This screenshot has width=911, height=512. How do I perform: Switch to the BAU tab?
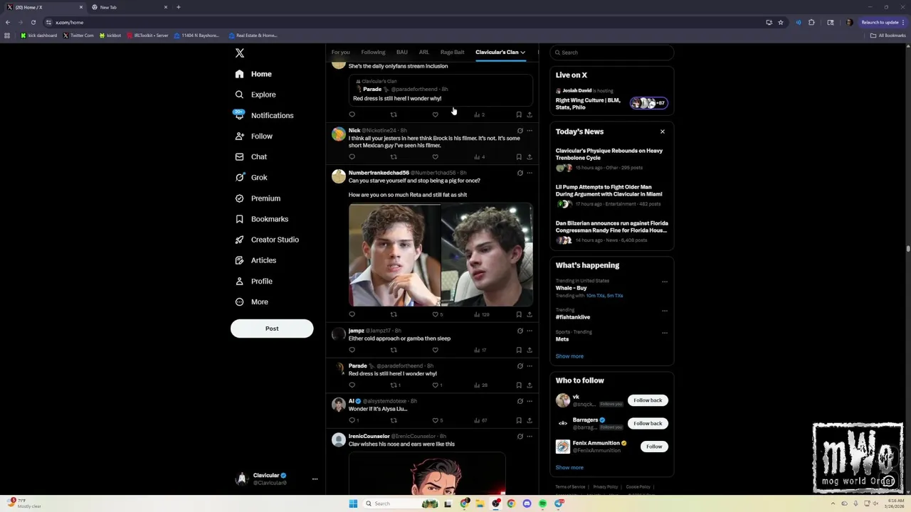tap(401, 52)
